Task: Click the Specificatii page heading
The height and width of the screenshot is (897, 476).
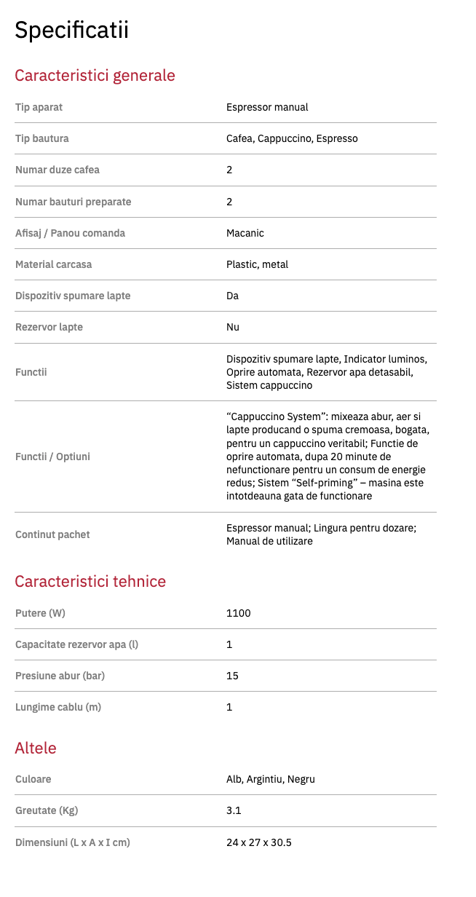Action: click(x=71, y=30)
